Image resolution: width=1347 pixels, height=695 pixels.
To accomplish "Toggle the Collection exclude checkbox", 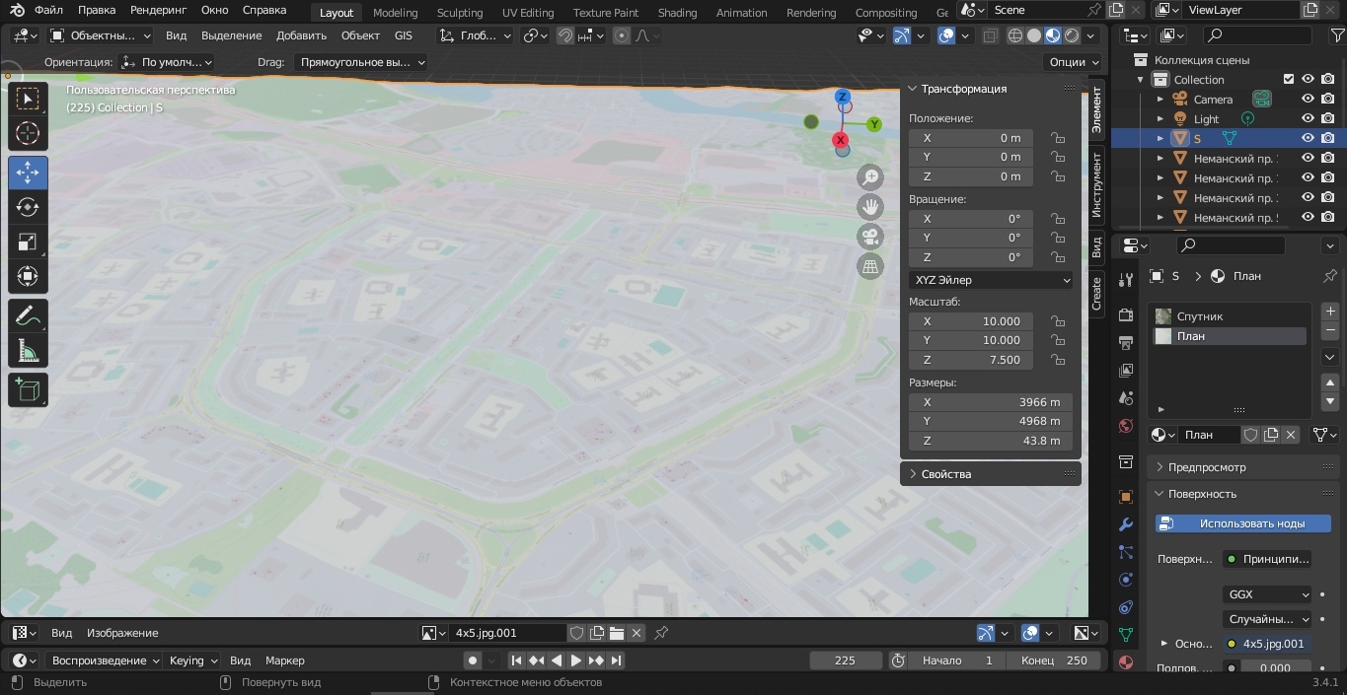I will 1288,80.
